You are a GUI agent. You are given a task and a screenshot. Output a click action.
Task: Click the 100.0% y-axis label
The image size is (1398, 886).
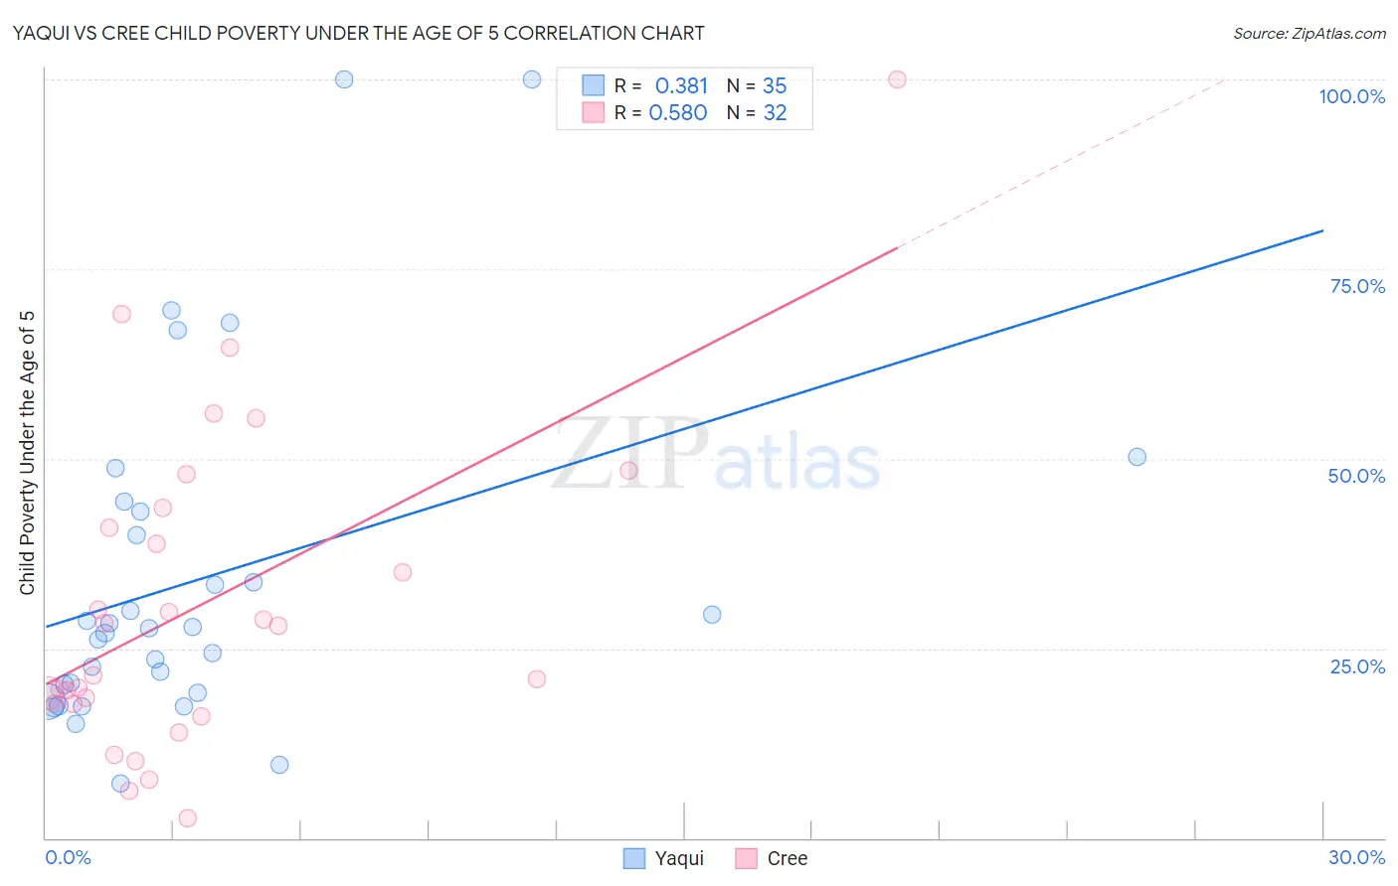point(1352,96)
